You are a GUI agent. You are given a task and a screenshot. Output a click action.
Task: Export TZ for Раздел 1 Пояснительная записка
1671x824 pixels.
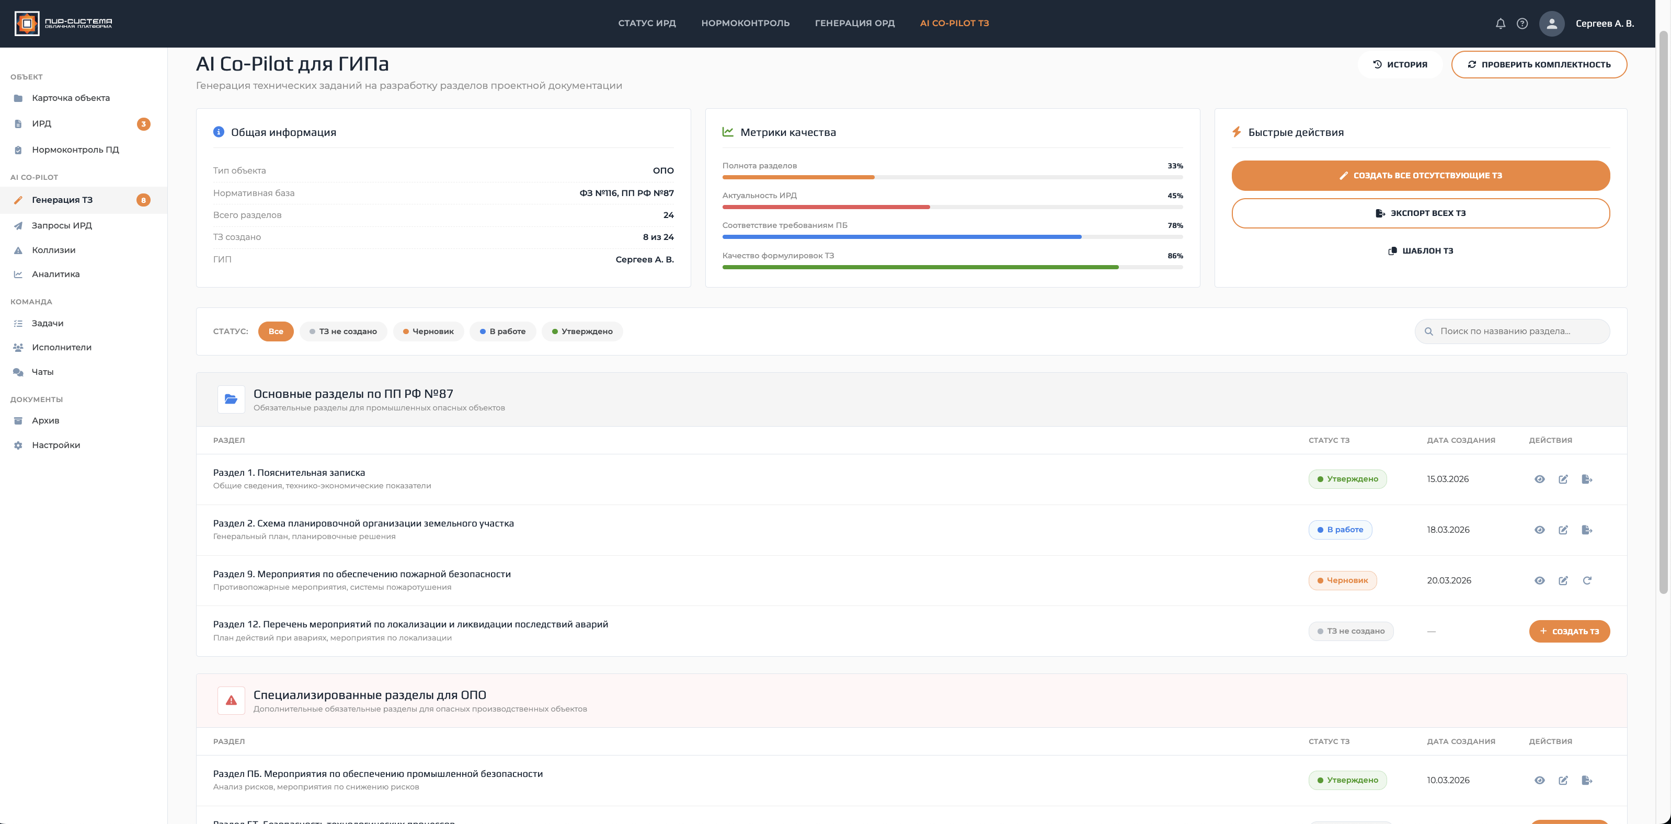tap(1587, 479)
